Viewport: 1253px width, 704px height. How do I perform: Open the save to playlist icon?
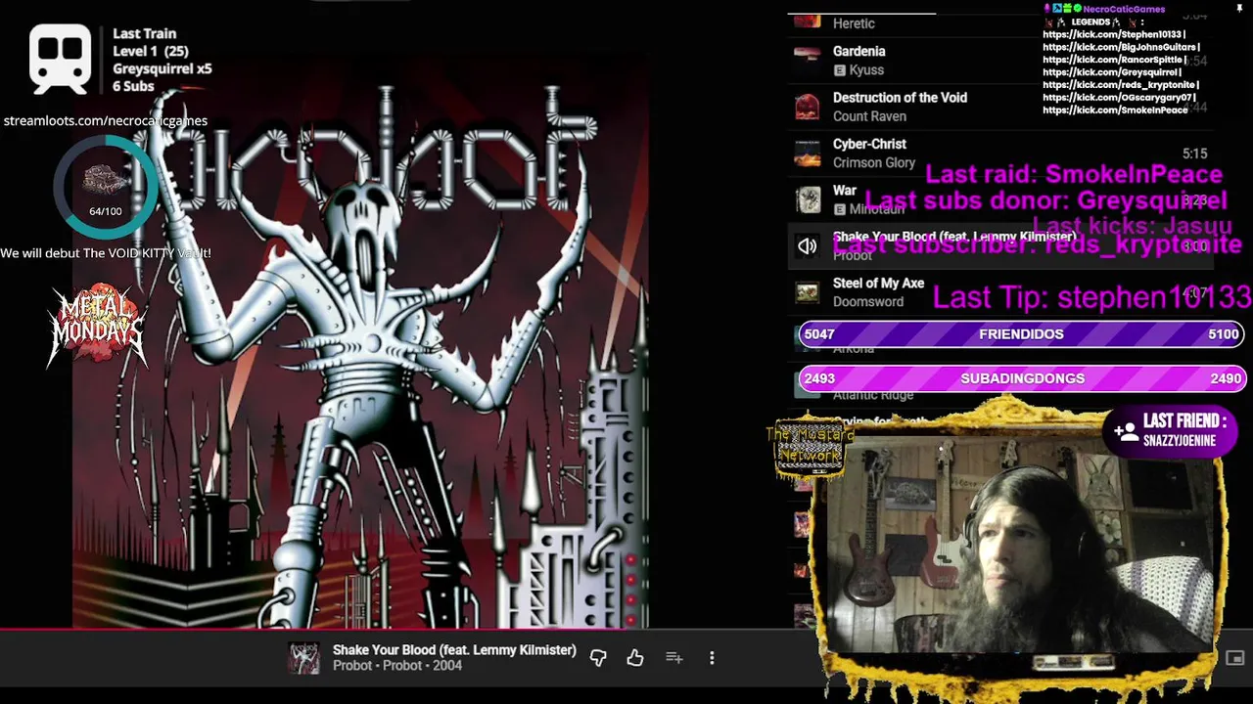click(673, 658)
